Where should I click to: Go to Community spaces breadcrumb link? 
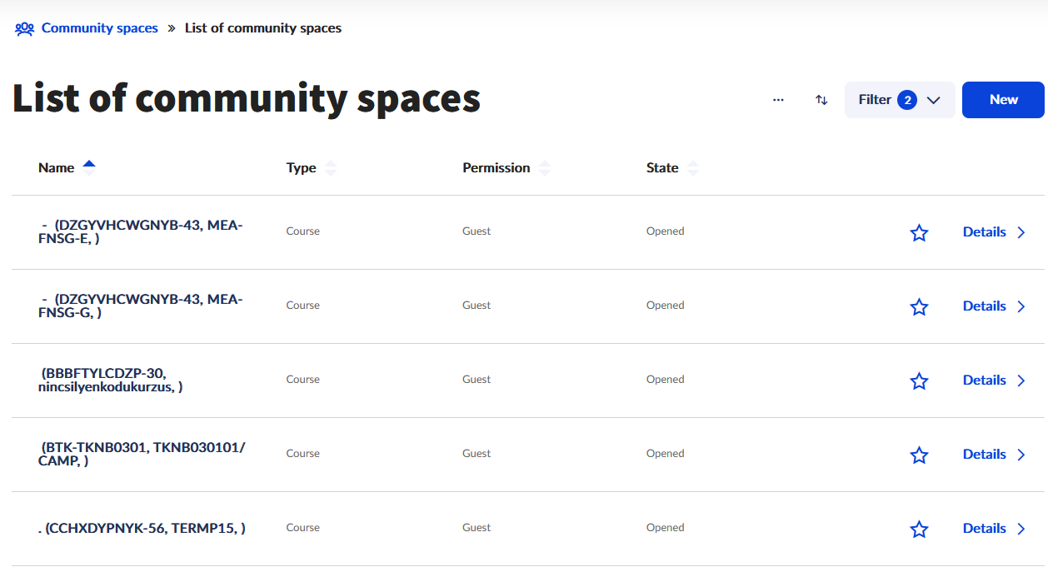coord(99,28)
